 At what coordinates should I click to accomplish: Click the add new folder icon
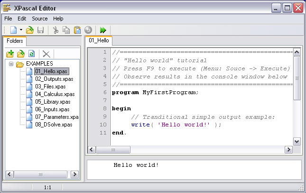click(10, 54)
